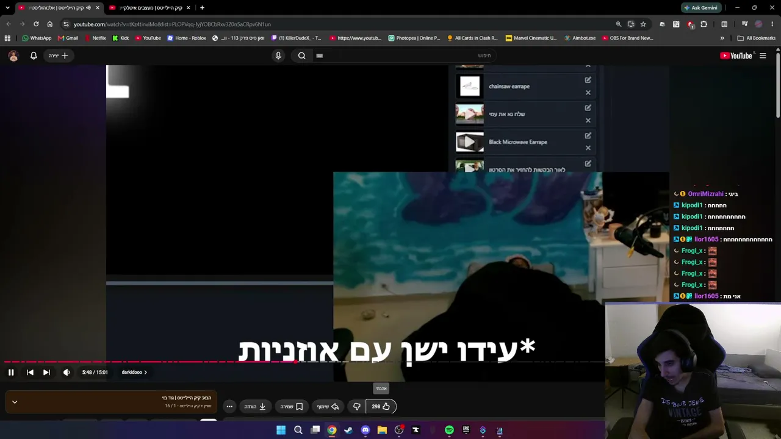Open the three-dot more actions menu
This screenshot has height=439, width=781.
tap(229, 407)
